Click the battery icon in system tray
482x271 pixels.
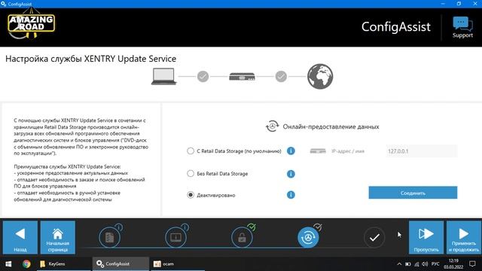pos(408,264)
